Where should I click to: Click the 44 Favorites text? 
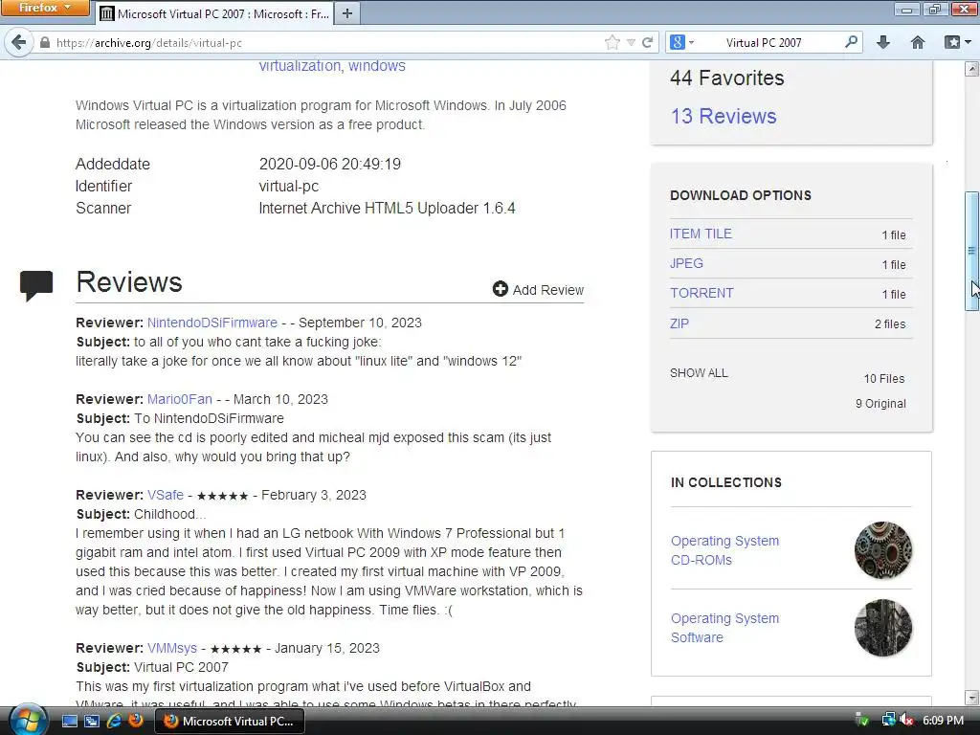(x=727, y=78)
